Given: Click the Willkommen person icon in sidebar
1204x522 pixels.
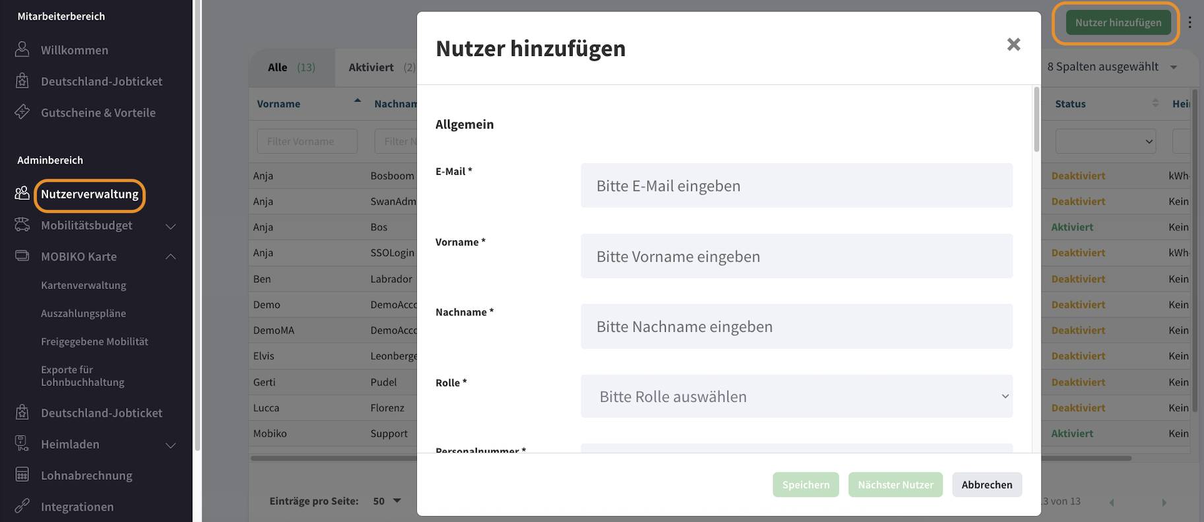Looking at the screenshot, I should click(x=22, y=49).
